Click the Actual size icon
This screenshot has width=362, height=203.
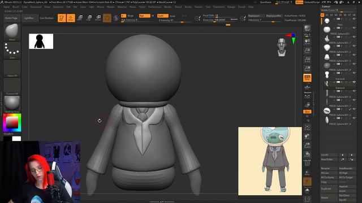[x=307, y=60]
